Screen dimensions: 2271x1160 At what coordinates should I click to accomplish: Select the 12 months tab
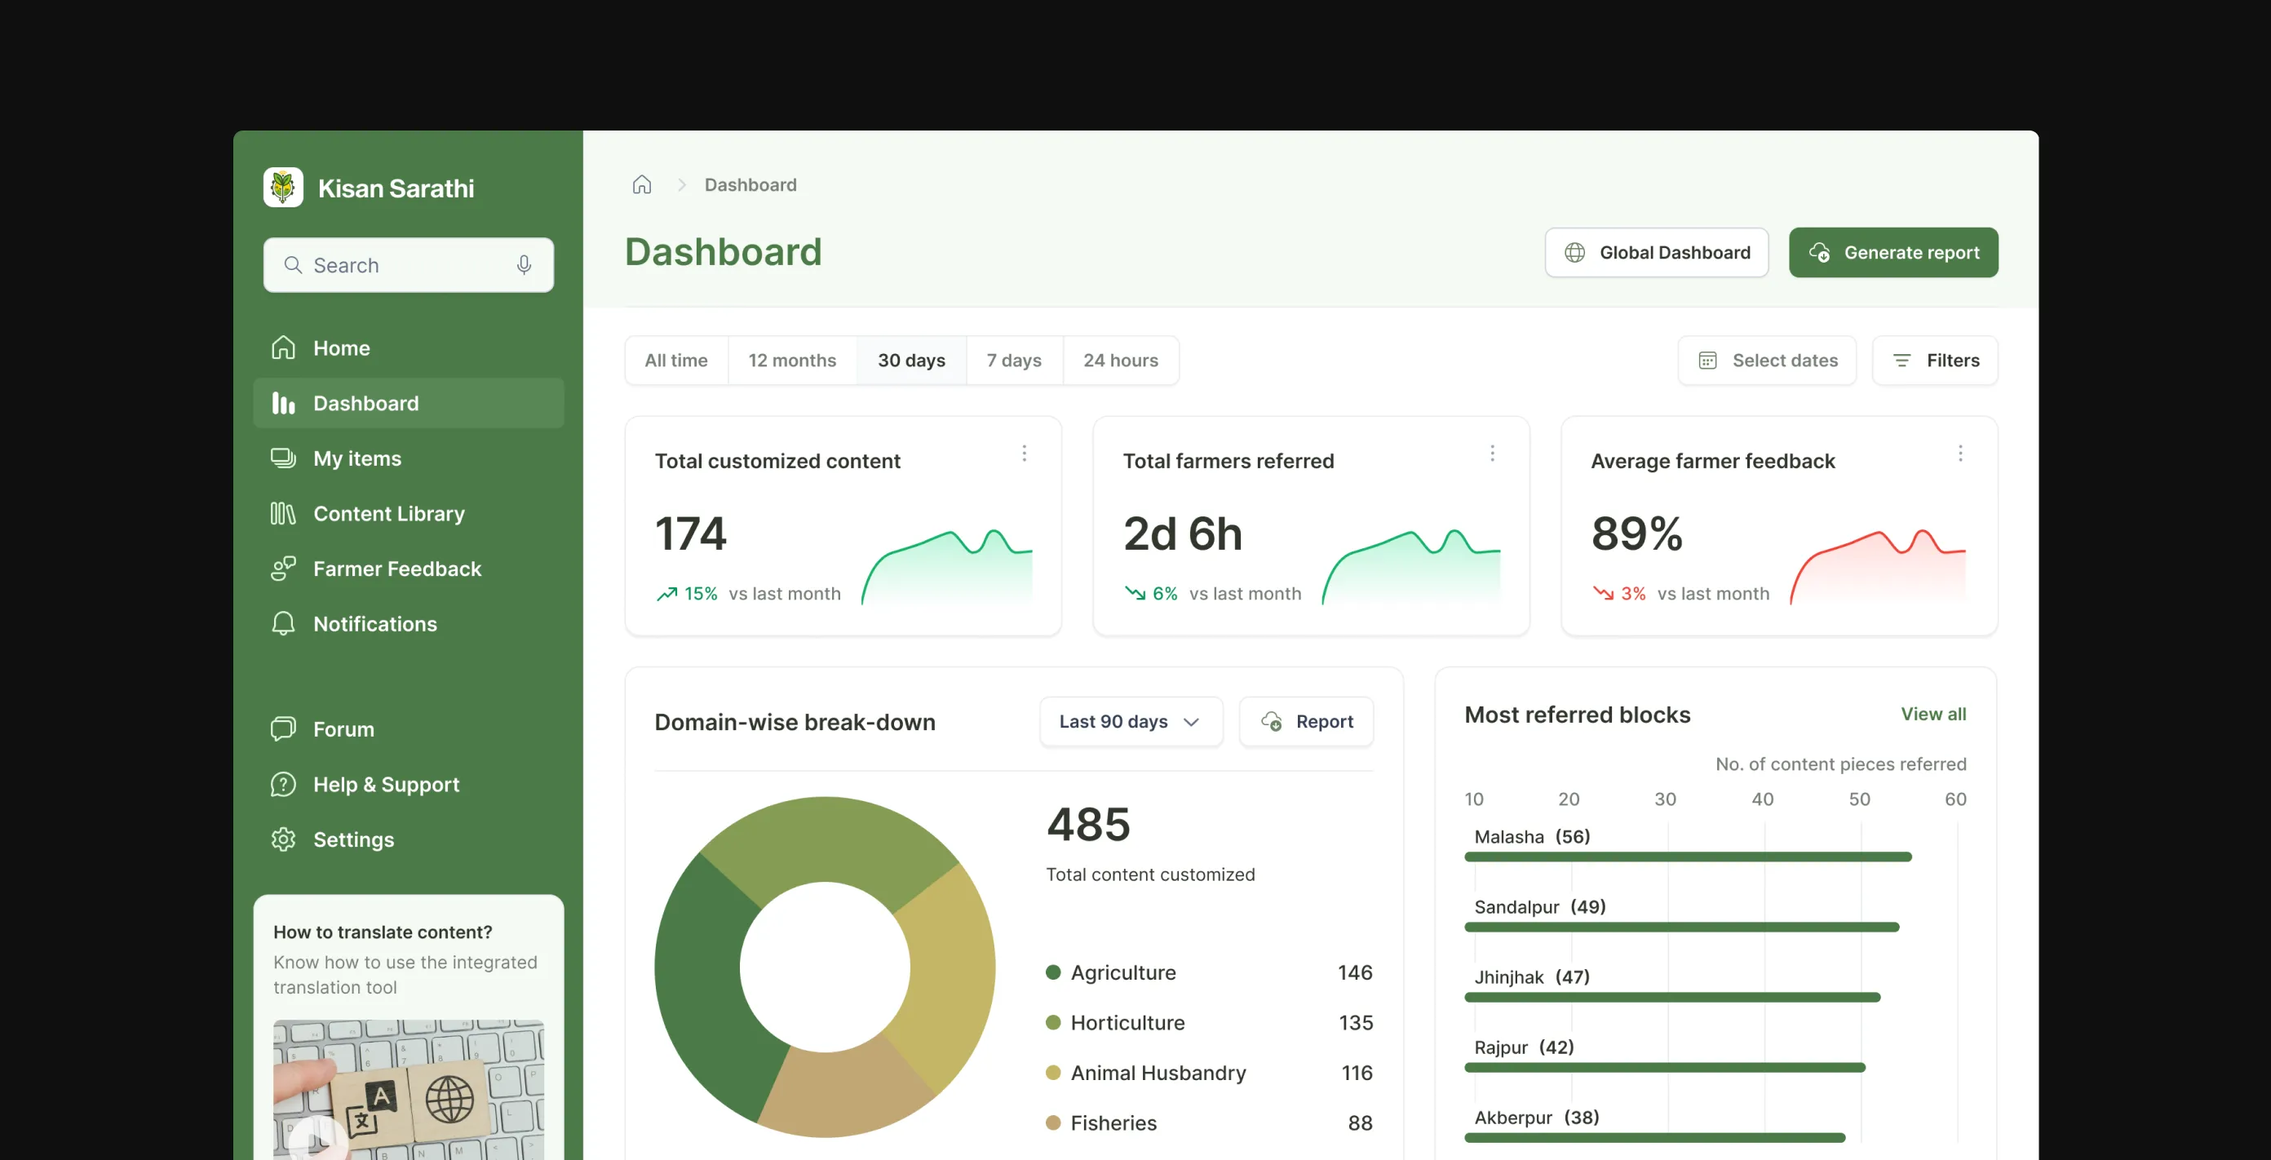coord(792,361)
